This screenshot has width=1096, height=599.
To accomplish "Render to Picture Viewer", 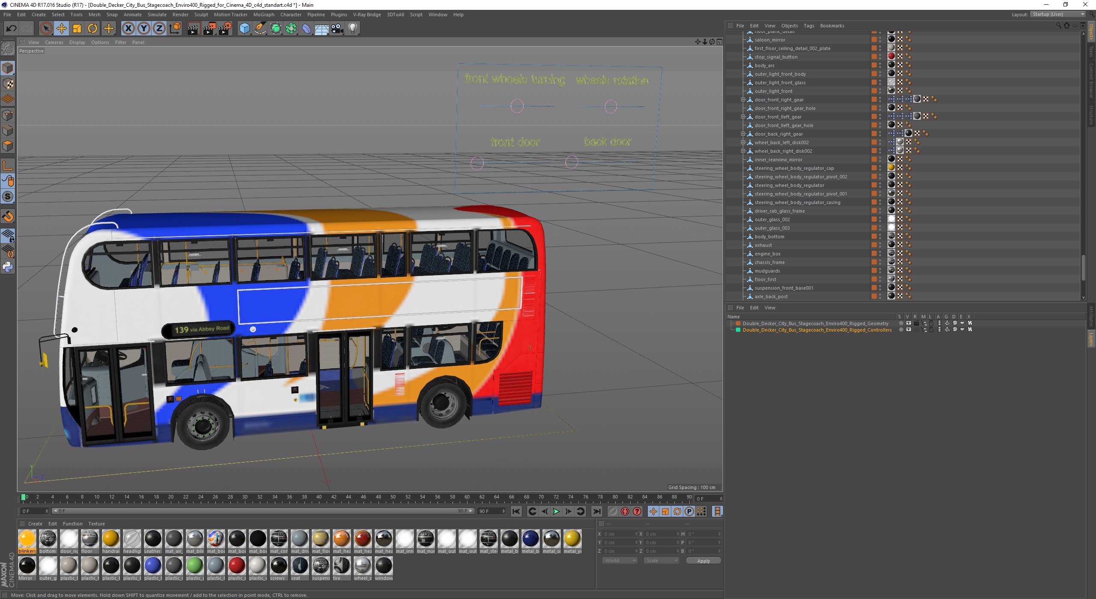I will [209, 28].
